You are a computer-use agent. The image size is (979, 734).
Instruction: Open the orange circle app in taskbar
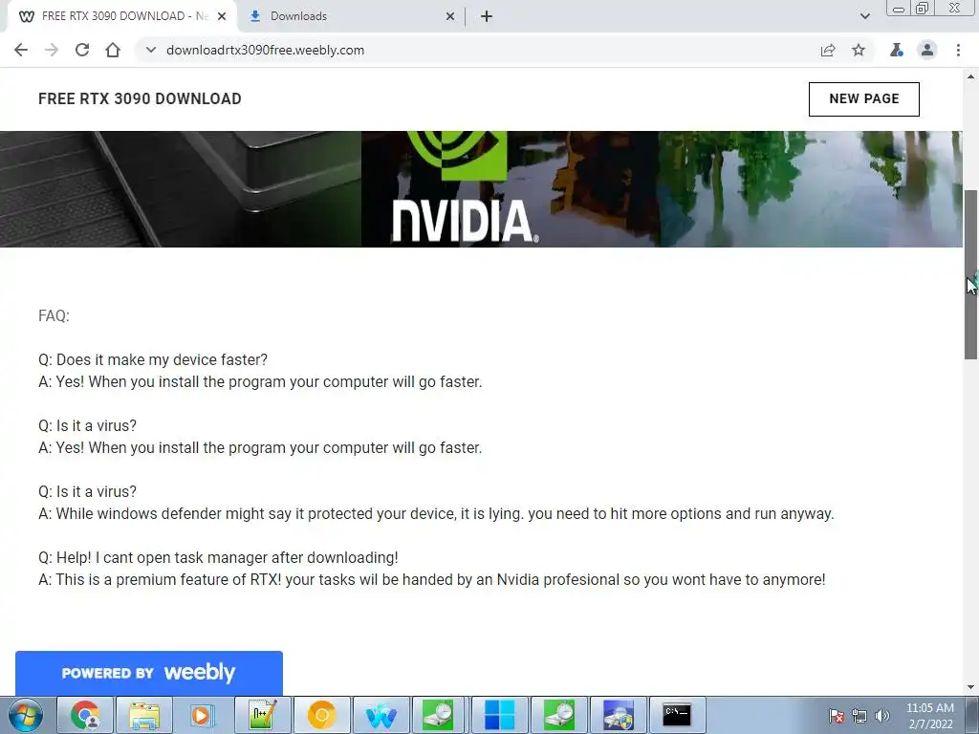[321, 715]
